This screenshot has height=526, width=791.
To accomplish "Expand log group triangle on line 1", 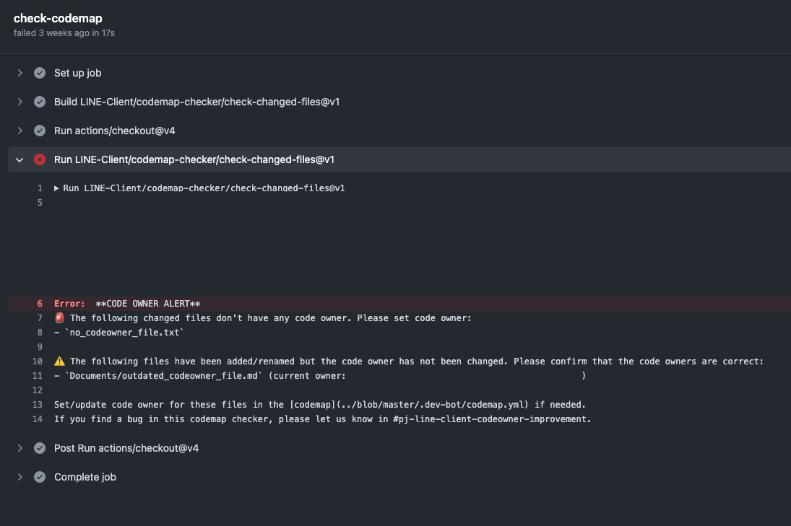I will tap(57, 188).
